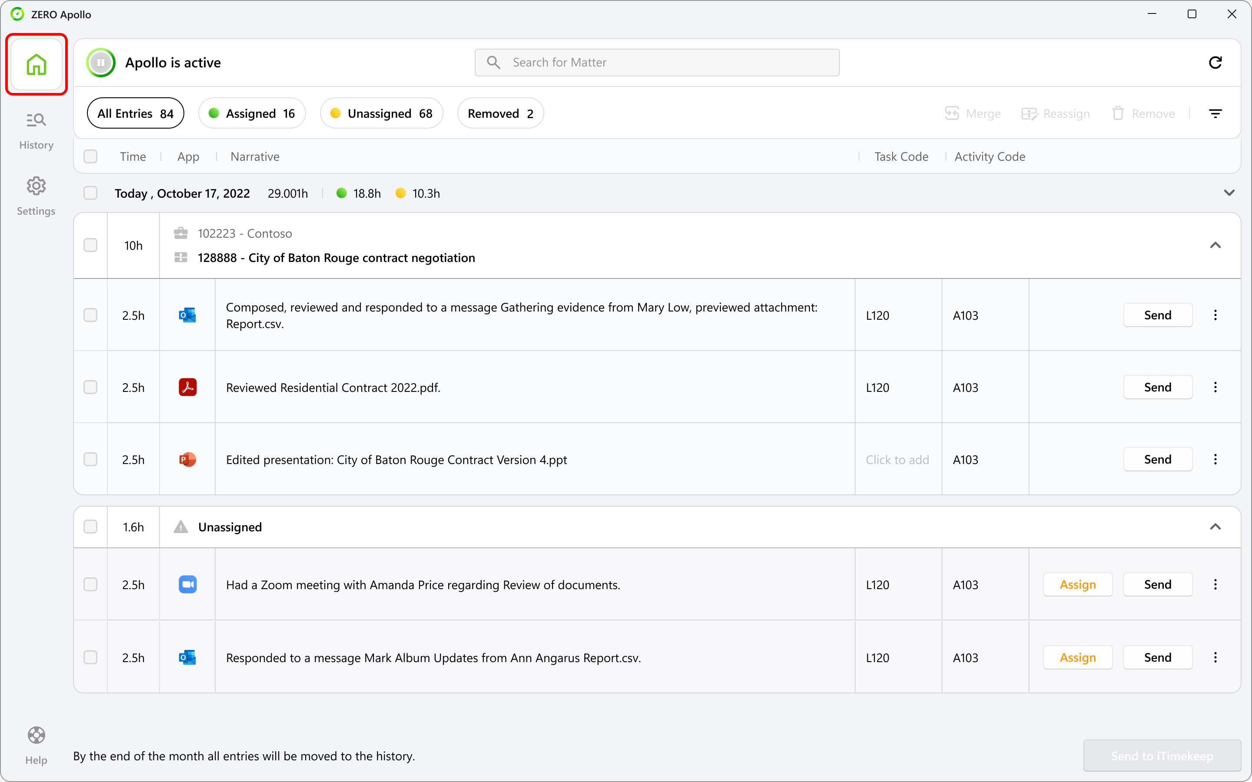Click the Acrobat icon on Residential Contract entry
1252x782 pixels.
[187, 387]
